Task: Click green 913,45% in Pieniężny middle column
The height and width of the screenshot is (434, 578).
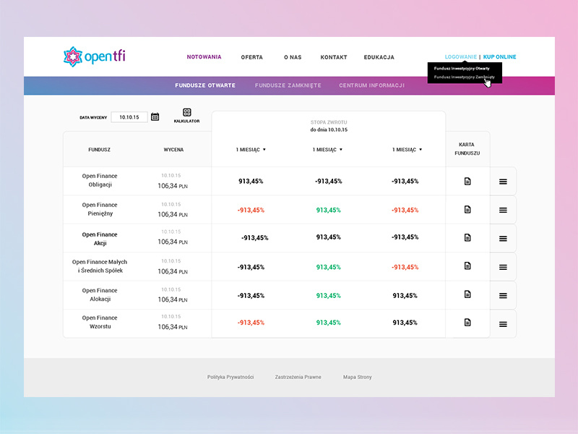Action: click(x=329, y=210)
